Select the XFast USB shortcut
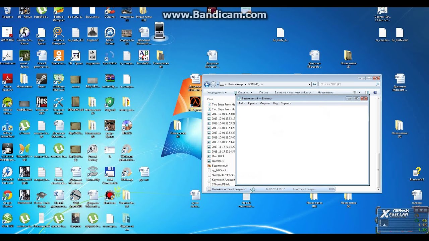 tap(7, 220)
